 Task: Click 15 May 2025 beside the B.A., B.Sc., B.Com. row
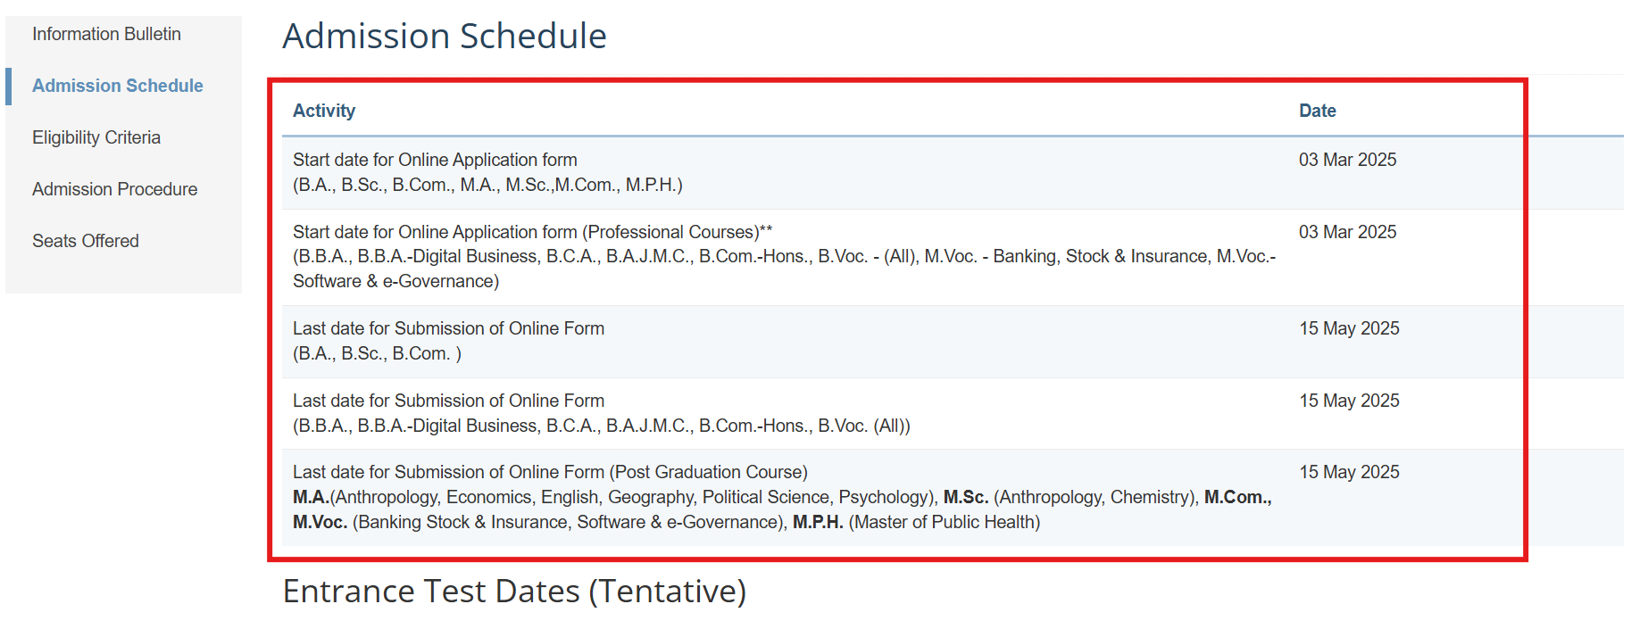[1349, 328]
